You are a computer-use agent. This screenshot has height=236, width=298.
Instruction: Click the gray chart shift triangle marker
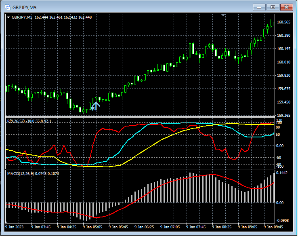pos(223,15)
